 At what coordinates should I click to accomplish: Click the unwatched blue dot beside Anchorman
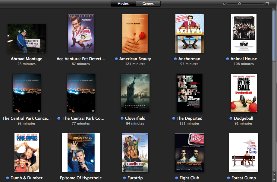point(175,59)
